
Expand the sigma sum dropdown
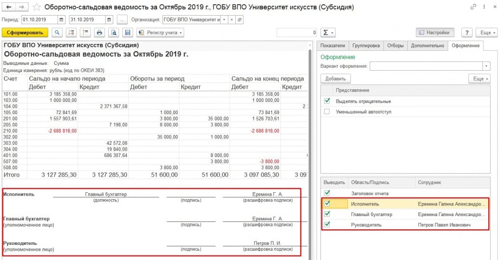[x=328, y=33]
